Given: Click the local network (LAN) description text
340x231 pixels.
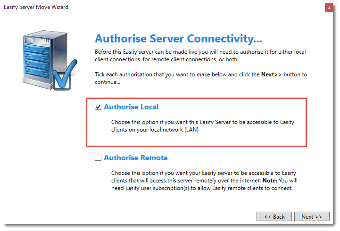Looking at the screenshot, I should tap(202, 126).
